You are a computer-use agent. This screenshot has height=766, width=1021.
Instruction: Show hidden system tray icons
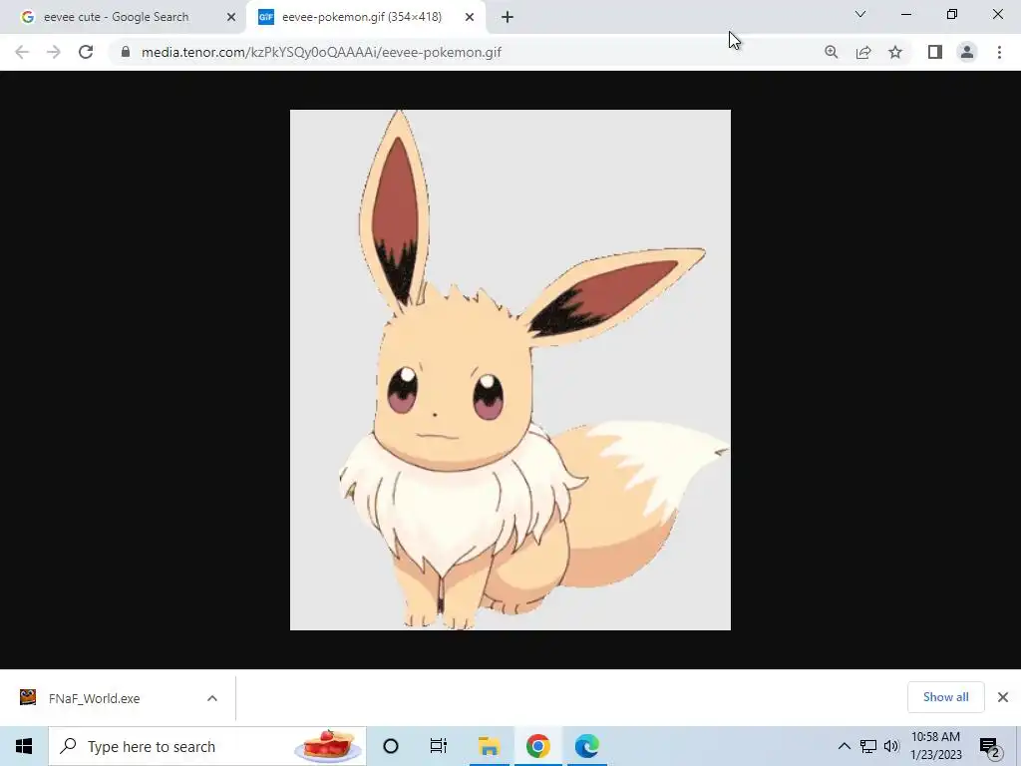coord(844,746)
